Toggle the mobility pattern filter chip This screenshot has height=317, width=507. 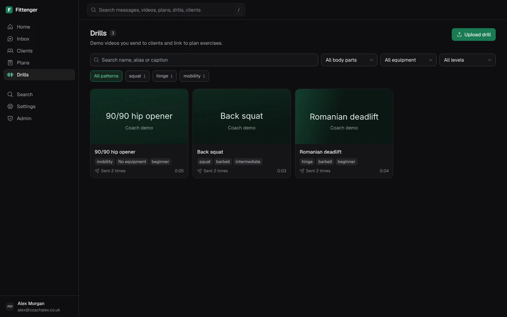point(194,76)
